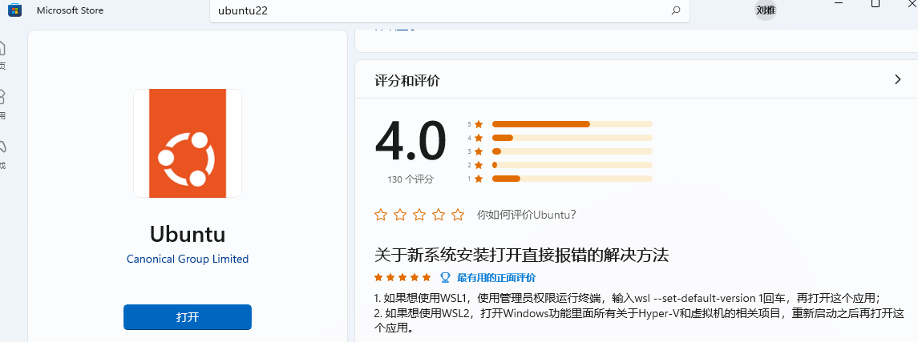This screenshot has height=342, width=918.
Task: Rate Ubuntu two stars
Action: [400, 215]
